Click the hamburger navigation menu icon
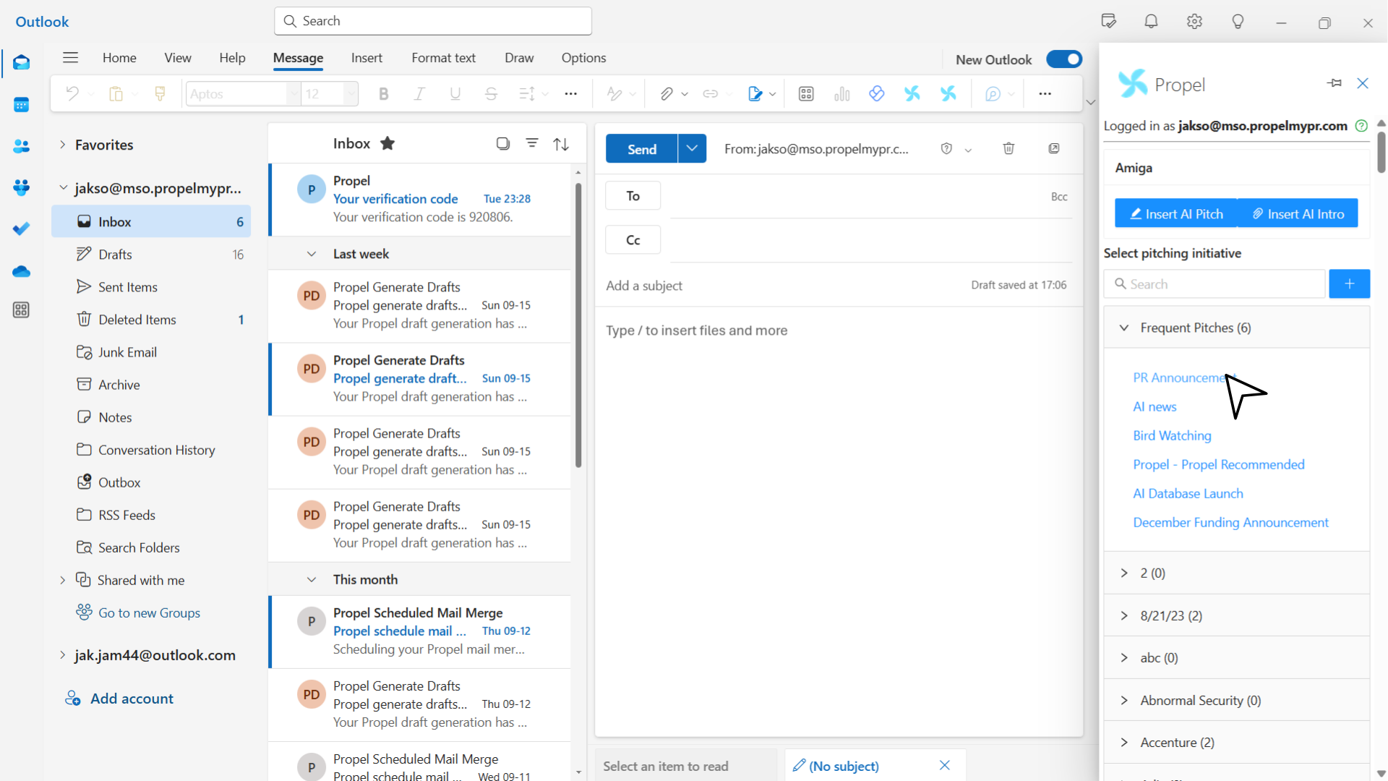This screenshot has width=1388, height=781. pos(70,58)
